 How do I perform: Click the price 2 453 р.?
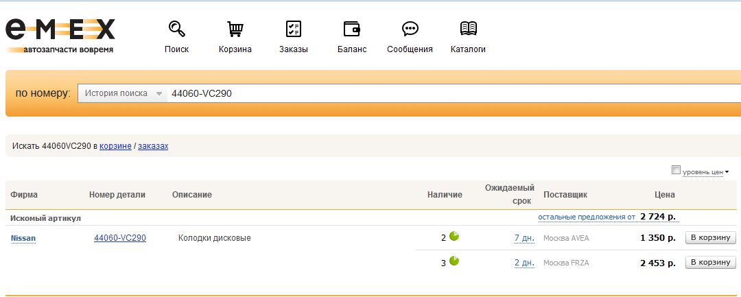658,263
